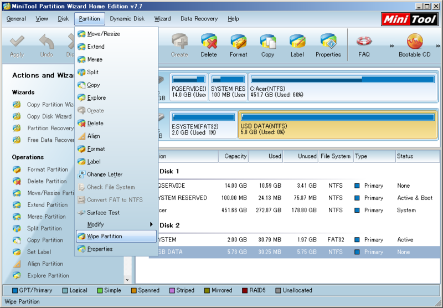Select the 451.66 GB Acer partition row

pyautogui.click(x=294, y=211)
